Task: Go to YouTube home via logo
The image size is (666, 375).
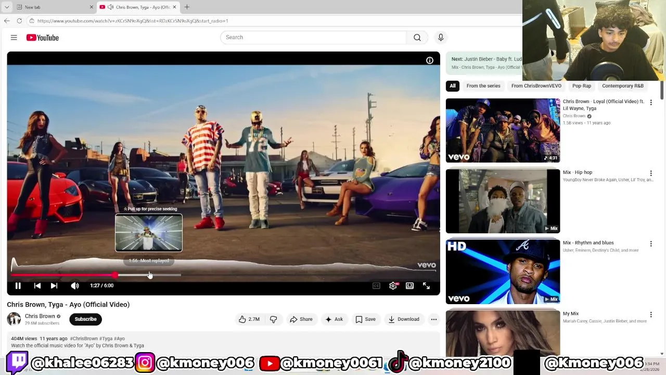Action: 43,37
